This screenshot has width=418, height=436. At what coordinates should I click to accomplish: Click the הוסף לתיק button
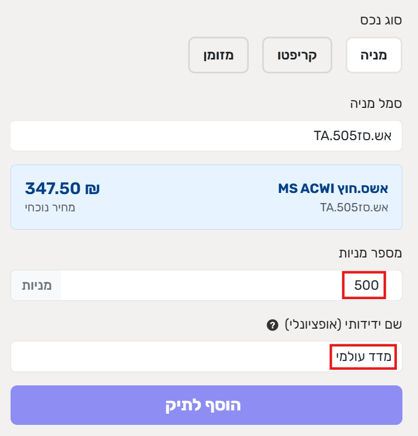(206, 405)
